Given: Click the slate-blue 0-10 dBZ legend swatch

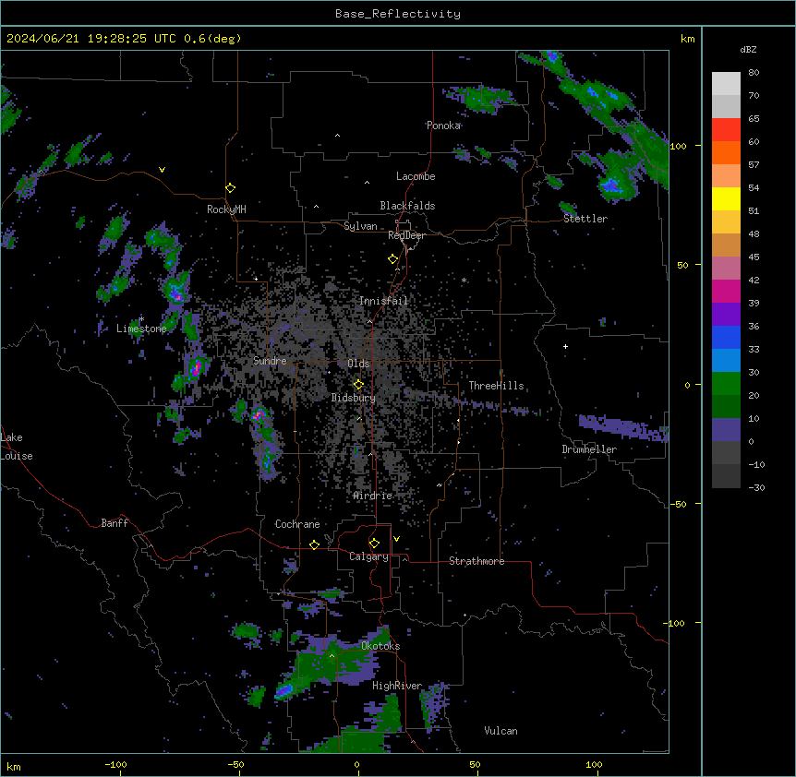Looking at the screenshot, I should (x=726, y=430).
